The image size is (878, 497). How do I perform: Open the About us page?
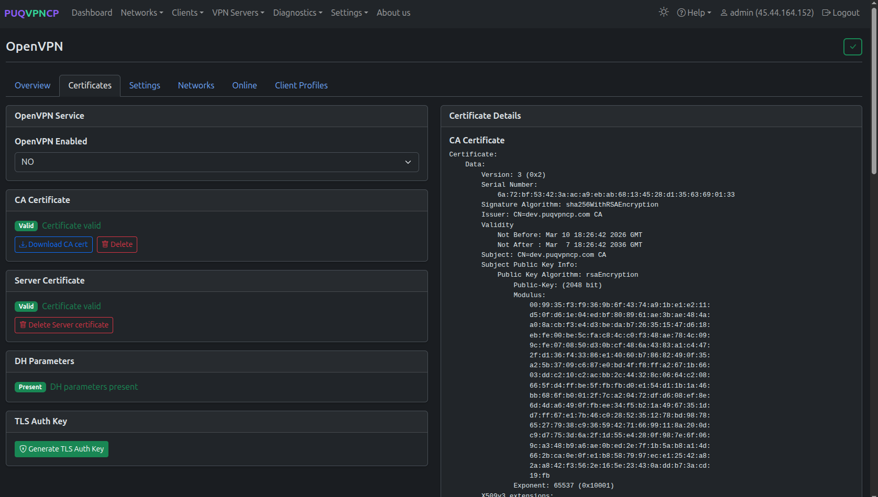(393, 13)
